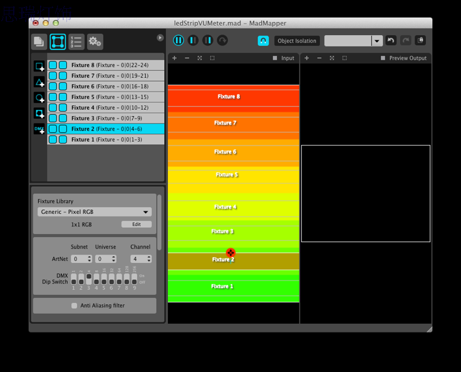Select Fixture 1 (0|0|1-3) row

click(x=106, y=140)
